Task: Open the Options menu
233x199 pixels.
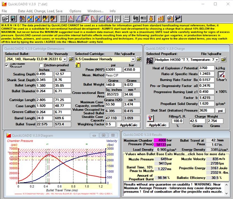Action: pyautogui.click(x=75, y=11)
